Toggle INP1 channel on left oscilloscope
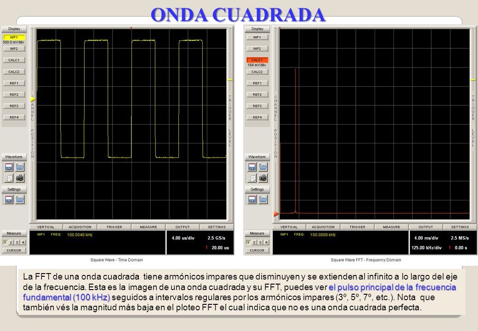Image resolution: width=478 pixels, height=331 pixels. 14,37
